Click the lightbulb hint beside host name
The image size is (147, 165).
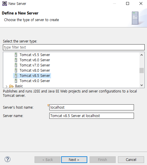[x=48, y=105]
